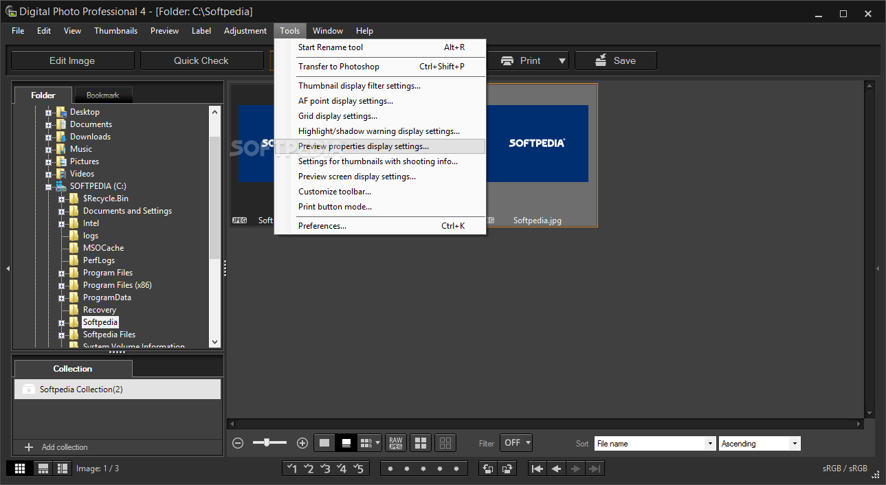The height and width of the screenshot is (485, 886).
Task: Click the dotted grid overlay icon
Action: [x=445, y=443]
